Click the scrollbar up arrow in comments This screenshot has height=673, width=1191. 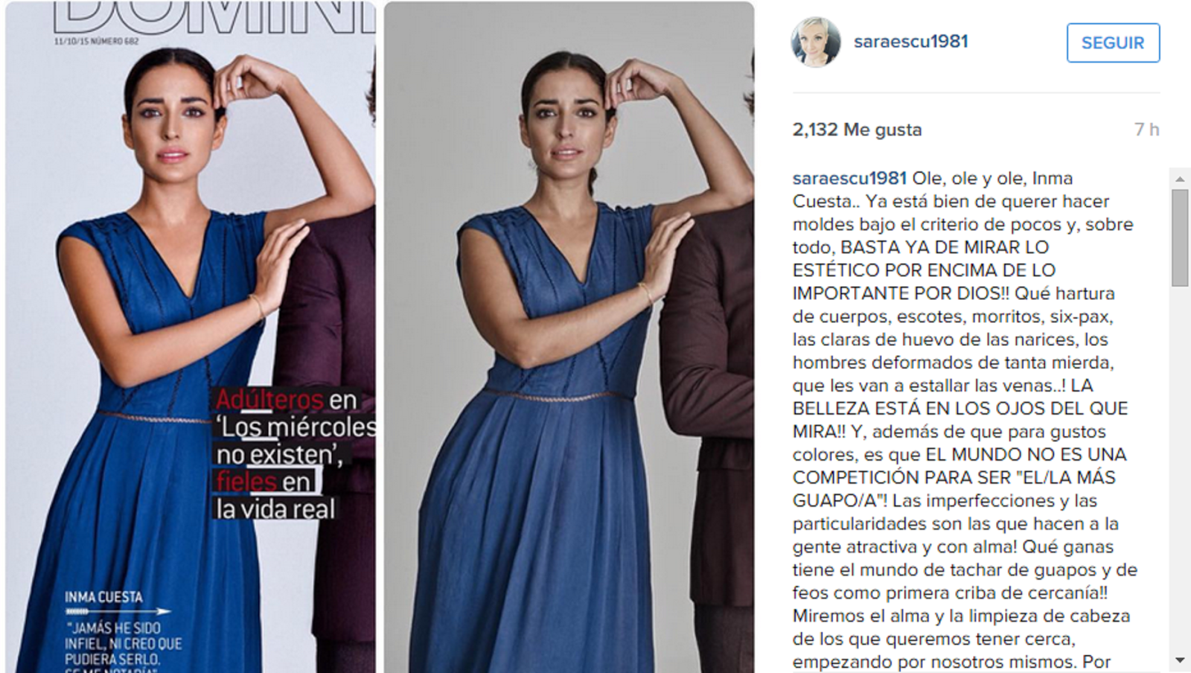[x=1180, y=179]
